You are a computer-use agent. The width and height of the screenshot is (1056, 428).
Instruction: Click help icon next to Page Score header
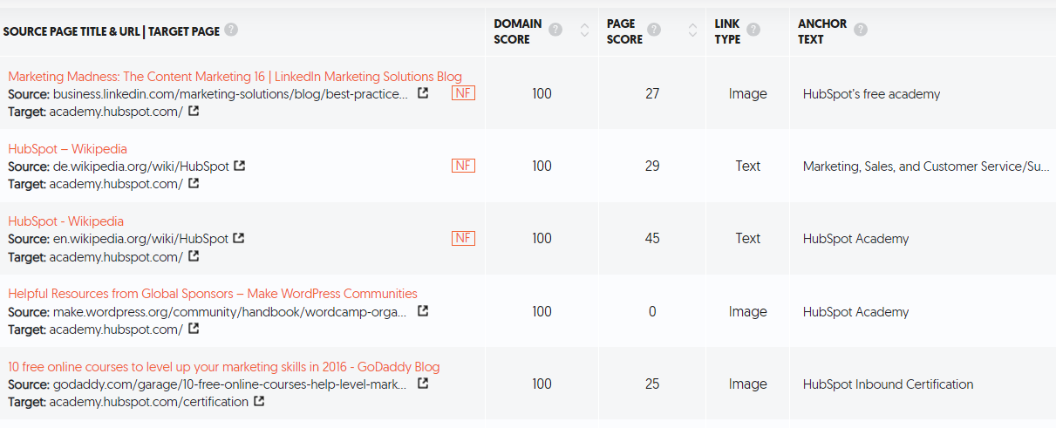tap(654, 31)
